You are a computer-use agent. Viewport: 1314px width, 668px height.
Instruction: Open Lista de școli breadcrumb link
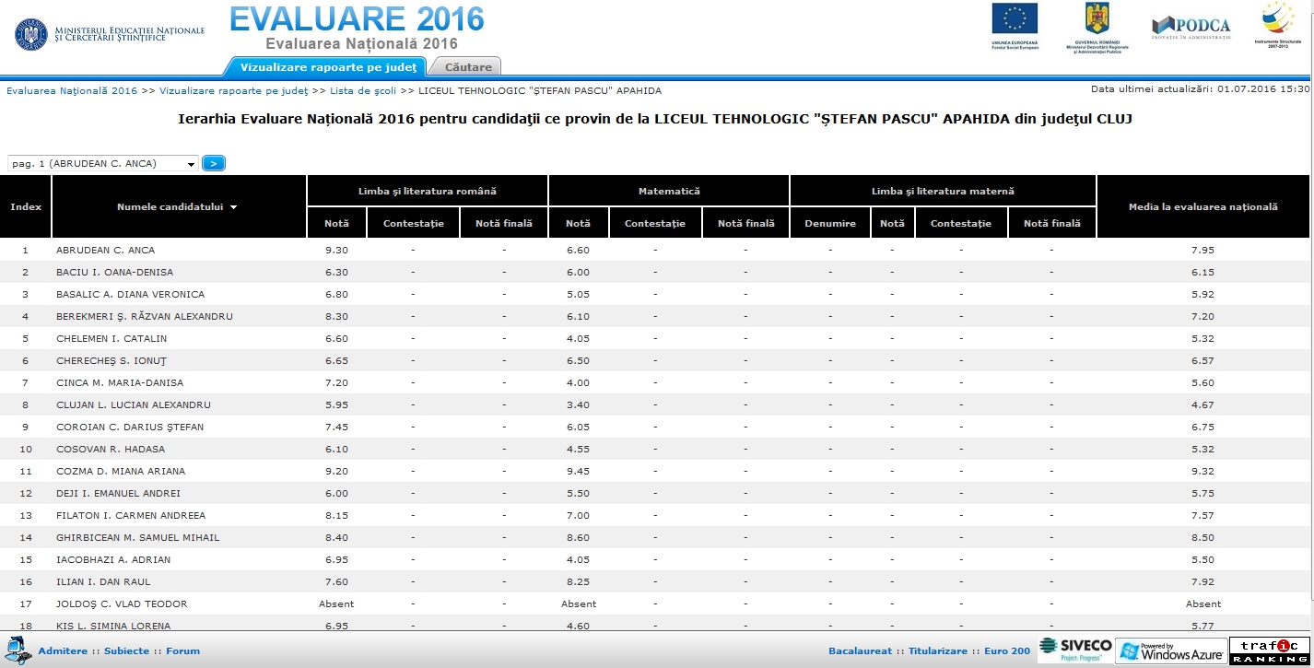click(362, 91)
